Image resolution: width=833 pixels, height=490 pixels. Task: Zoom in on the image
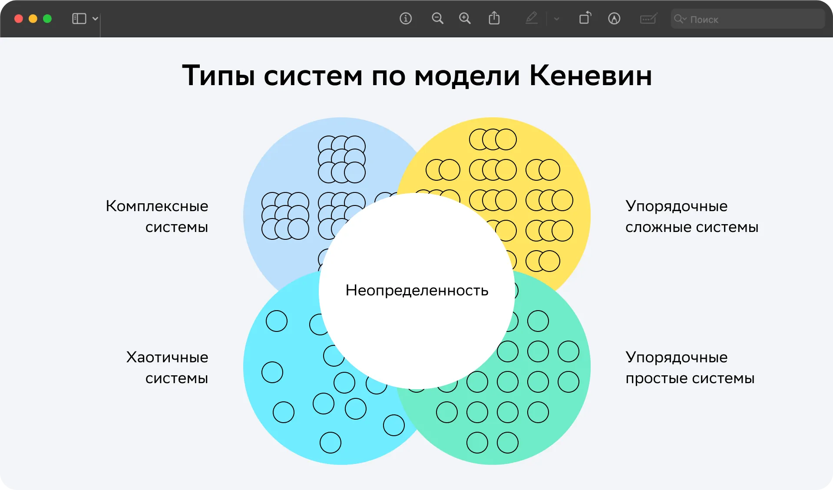pyautogui.click(x=465, y=19)
